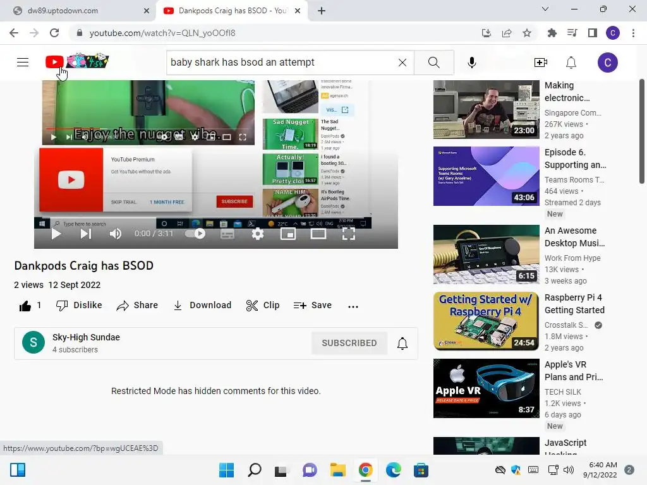Open Apple's VR Plans video title

pos(574,371)
